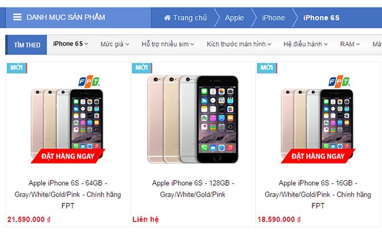This screenshot has height=237, width=382.
Task: Click ĐẶT HÀNG NGAY on the 64GB iPhone
Action: (68, 156)
